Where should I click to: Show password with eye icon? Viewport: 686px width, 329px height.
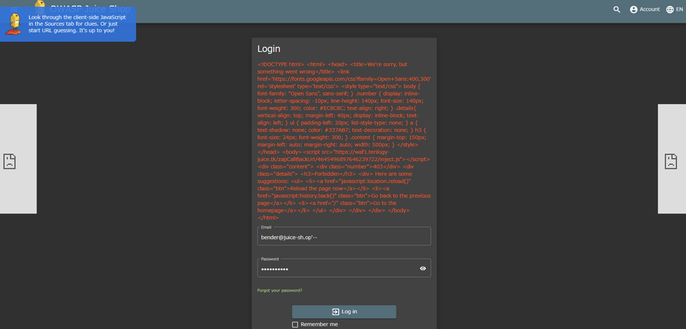coord(422,269)
